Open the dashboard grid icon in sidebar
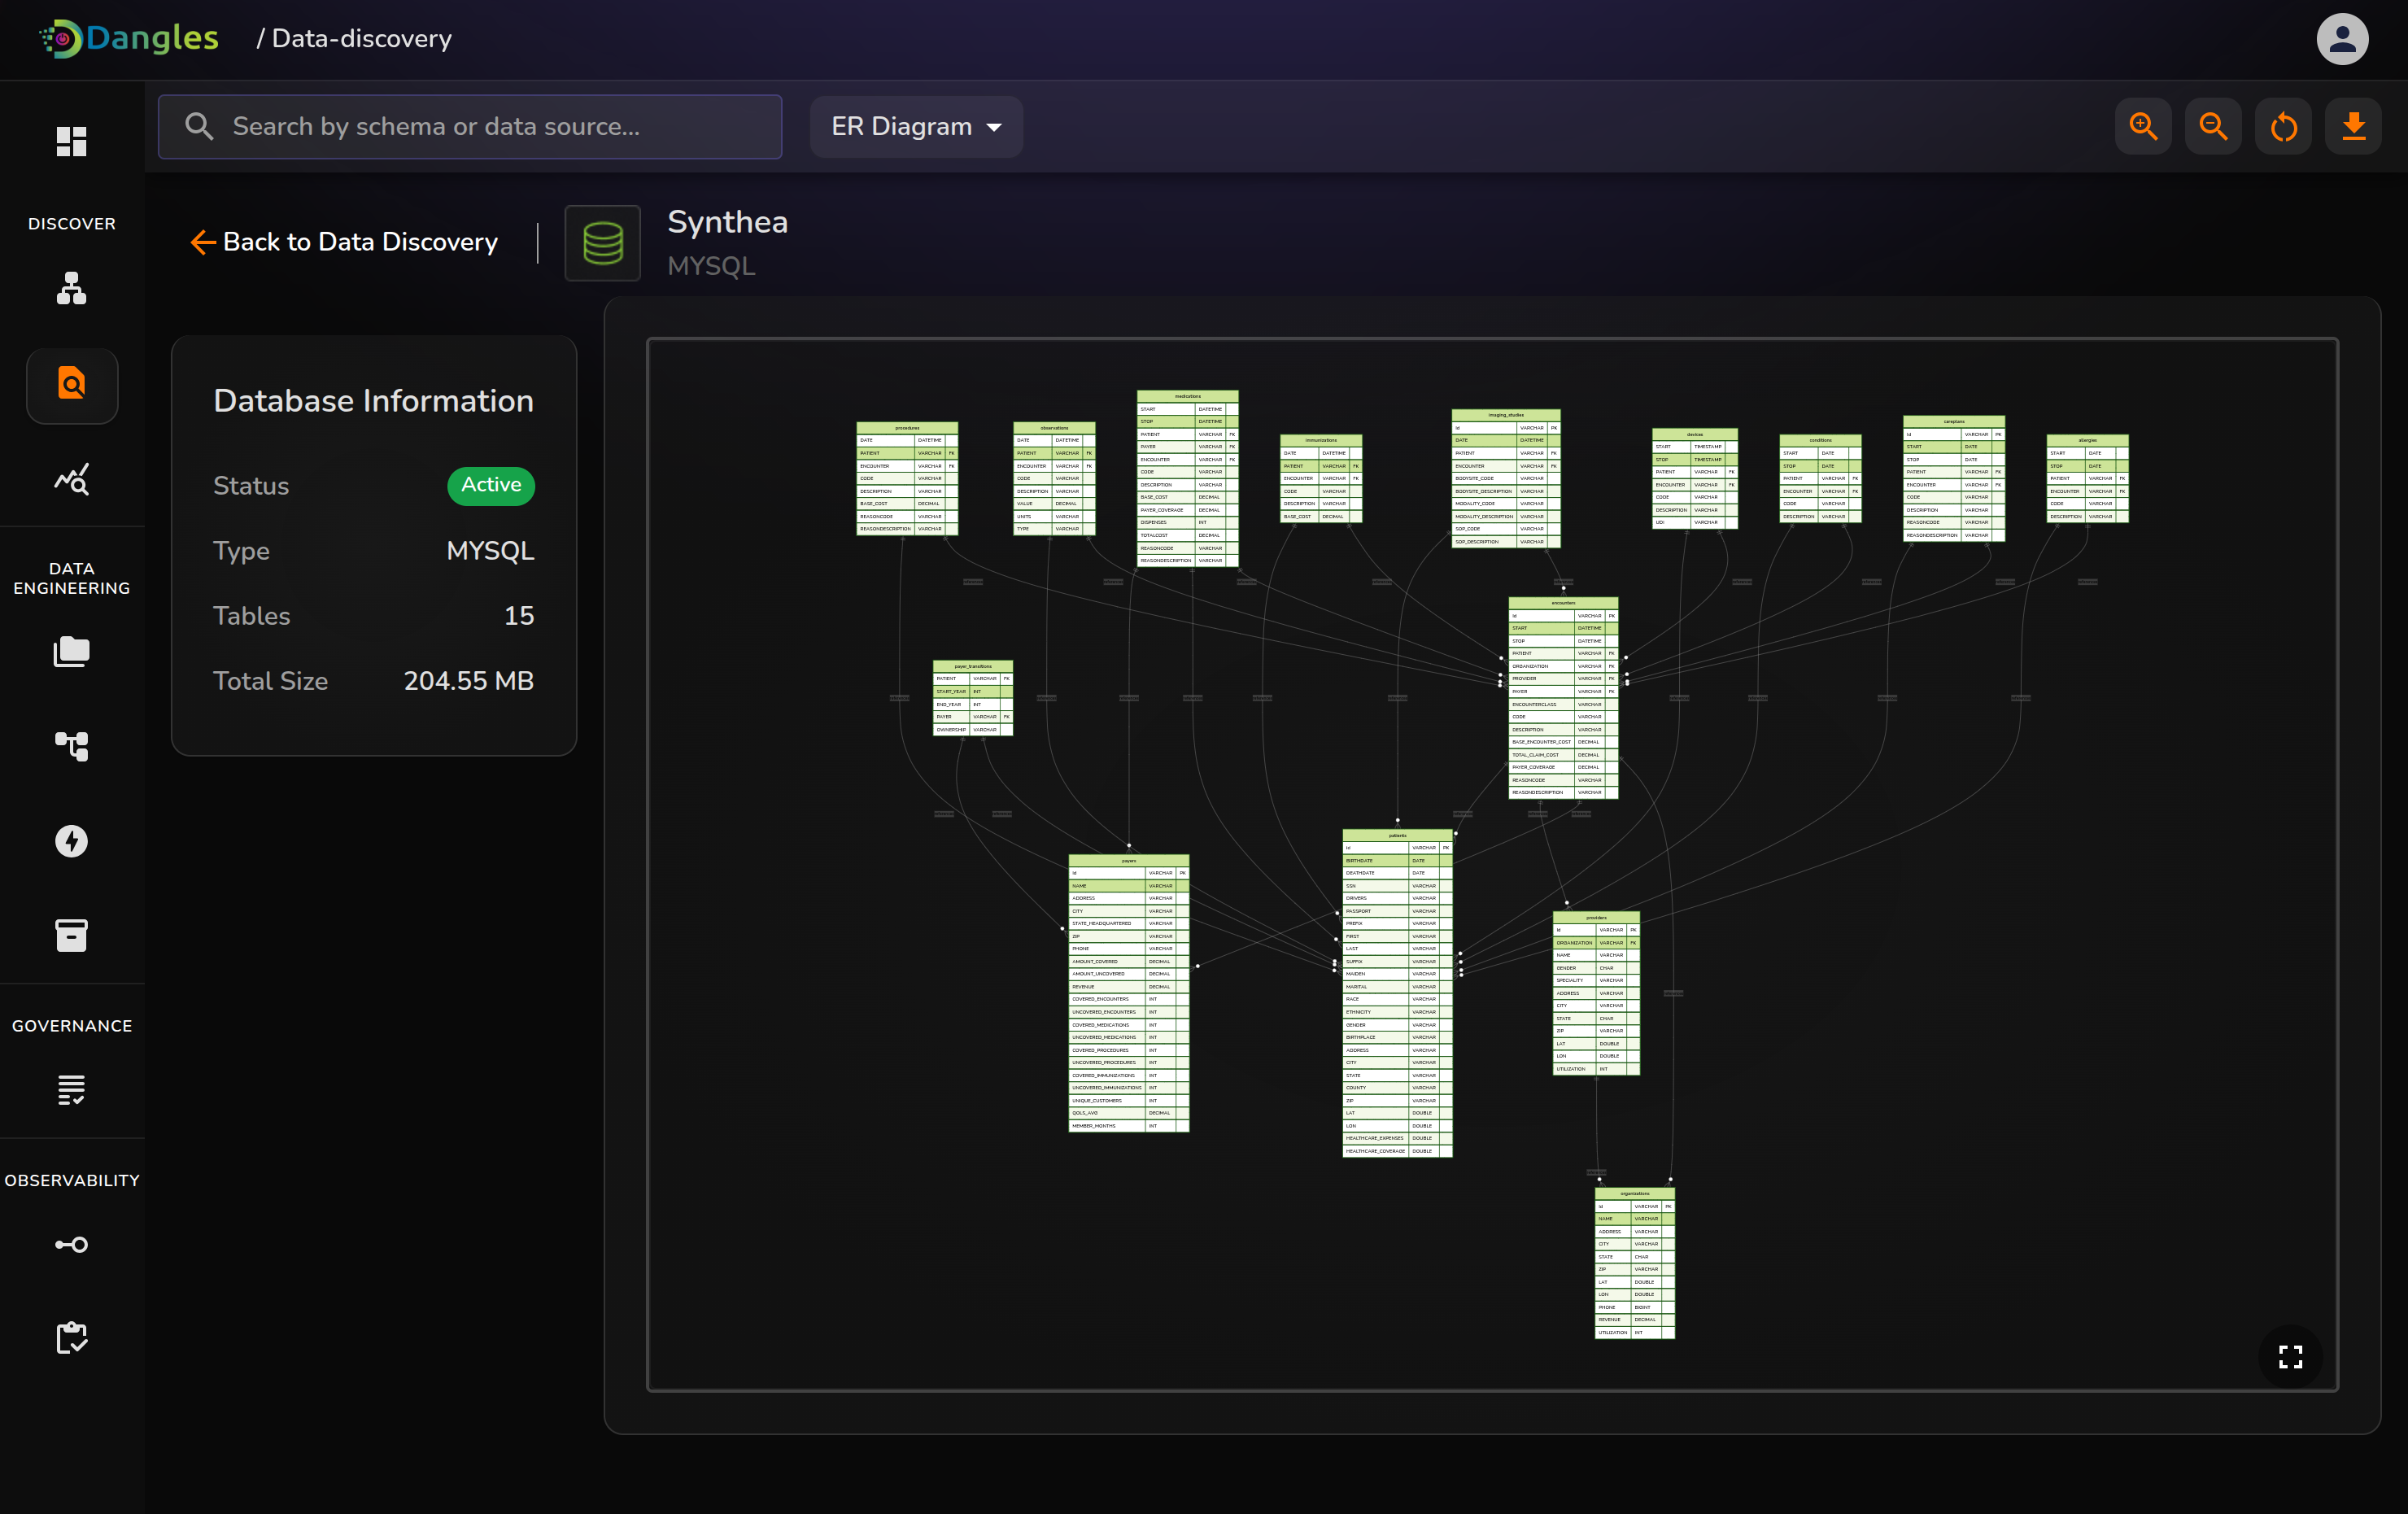The height and width of the screenshot is (1514, 2408). [x=71, y=141]
